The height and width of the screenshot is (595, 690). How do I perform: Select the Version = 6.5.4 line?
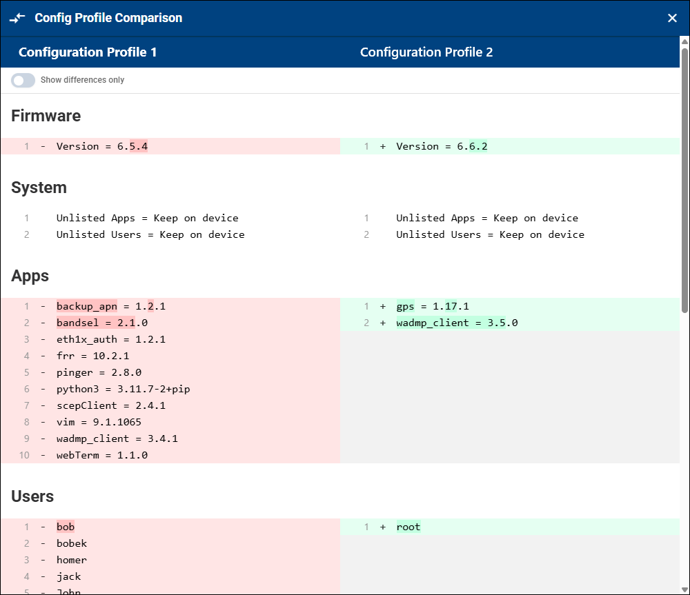[170, 146]
